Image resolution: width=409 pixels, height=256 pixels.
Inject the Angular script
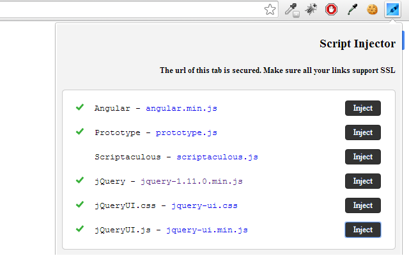[x=363, y=108]
